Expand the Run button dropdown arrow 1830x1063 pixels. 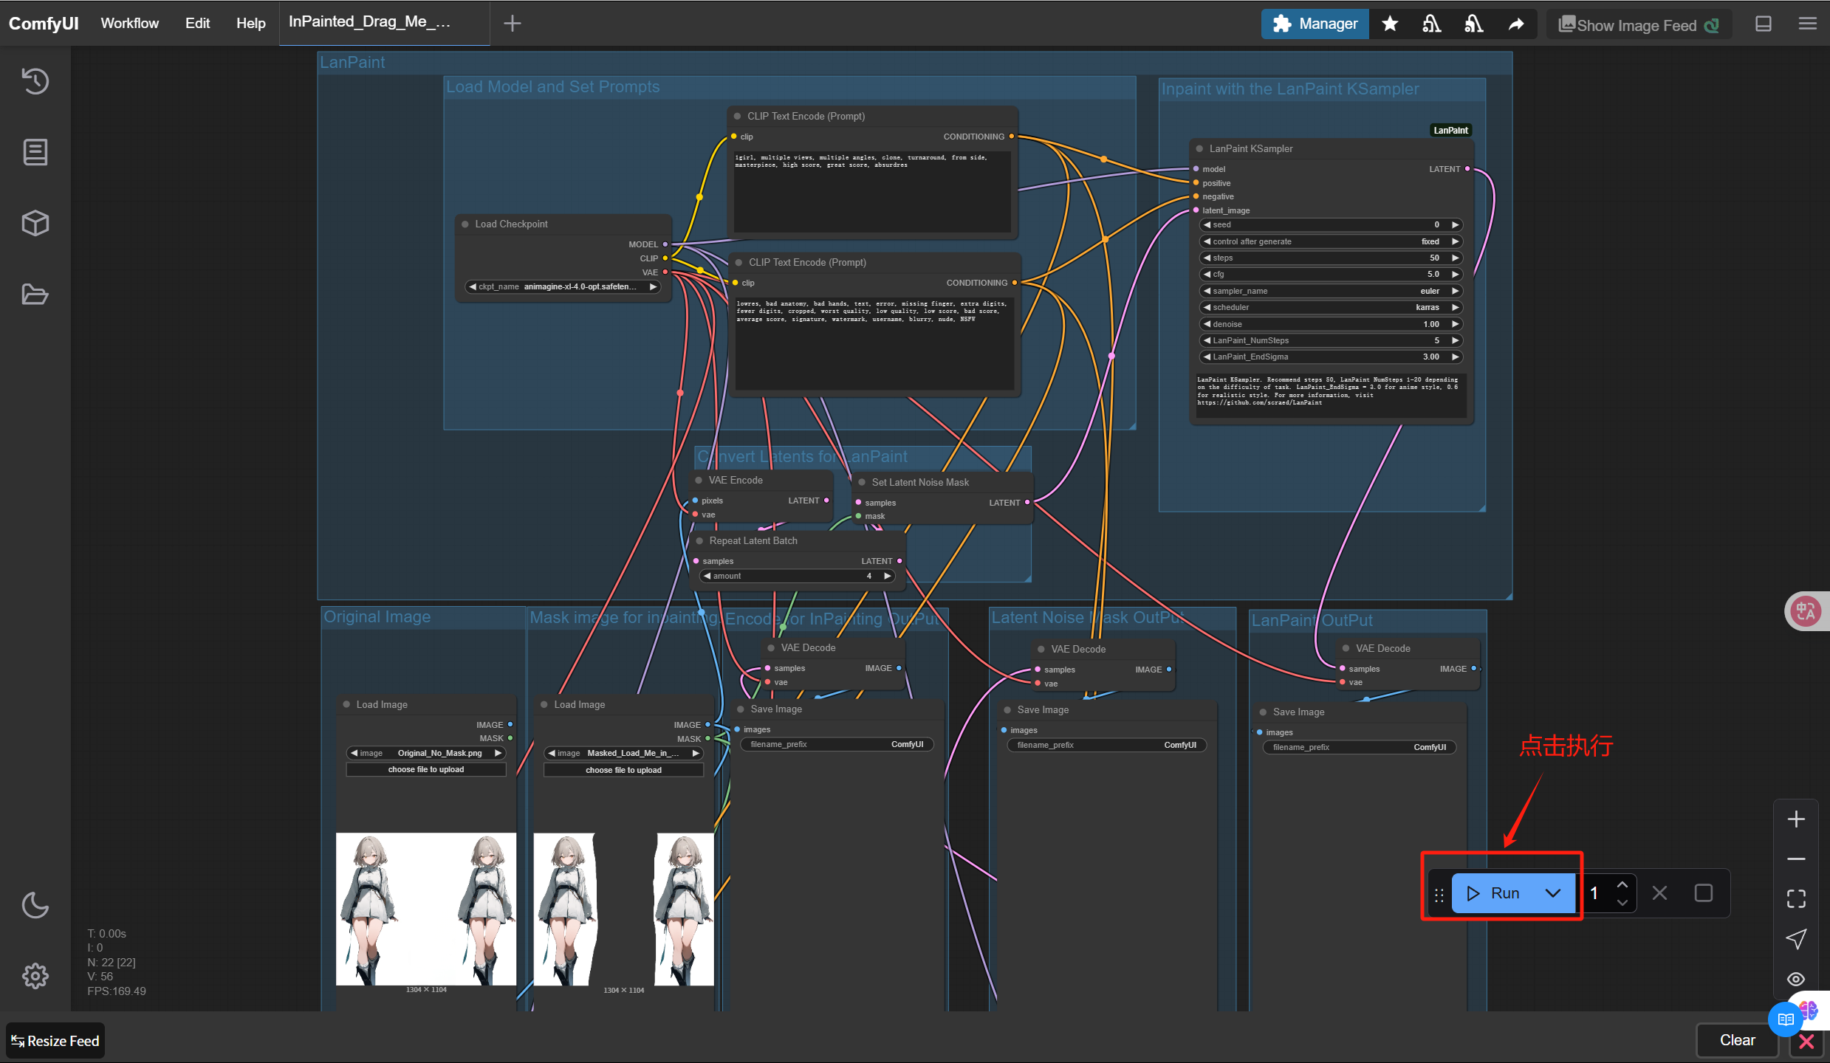click(x=1553, y=893)
